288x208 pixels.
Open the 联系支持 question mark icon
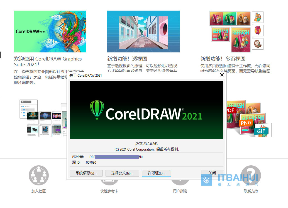(x=251, y=175)
